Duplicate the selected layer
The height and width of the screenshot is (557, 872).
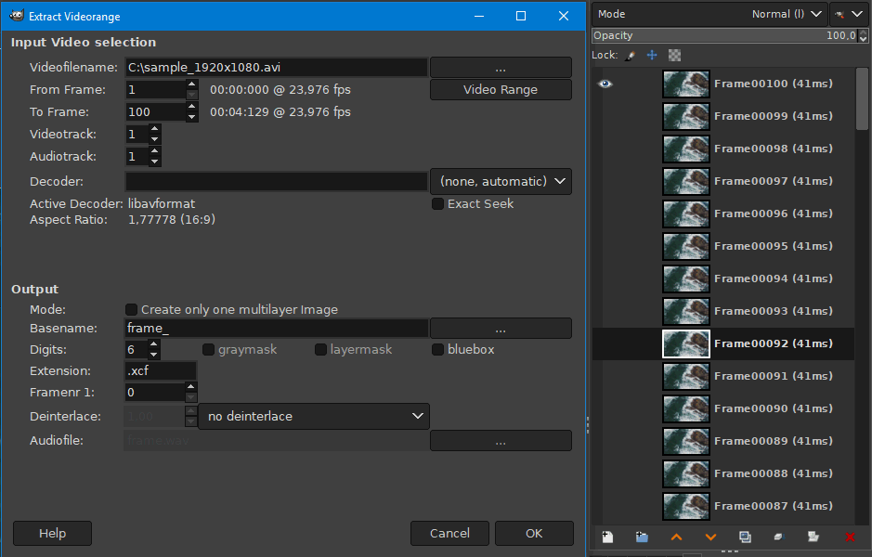coord(745,537)
